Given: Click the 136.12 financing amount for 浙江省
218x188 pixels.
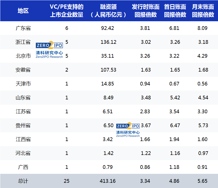Looking at the screenshot, I should pyautogui.click(x=108, y=42).
